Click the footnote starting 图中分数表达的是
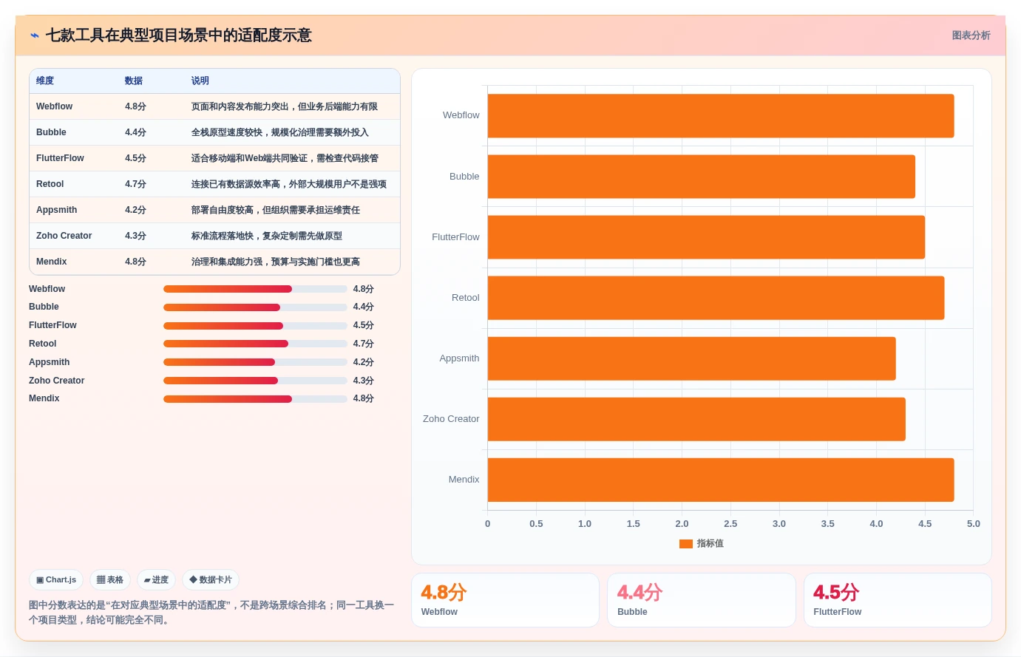1021x657 pixels. click(x=212, y=613)
